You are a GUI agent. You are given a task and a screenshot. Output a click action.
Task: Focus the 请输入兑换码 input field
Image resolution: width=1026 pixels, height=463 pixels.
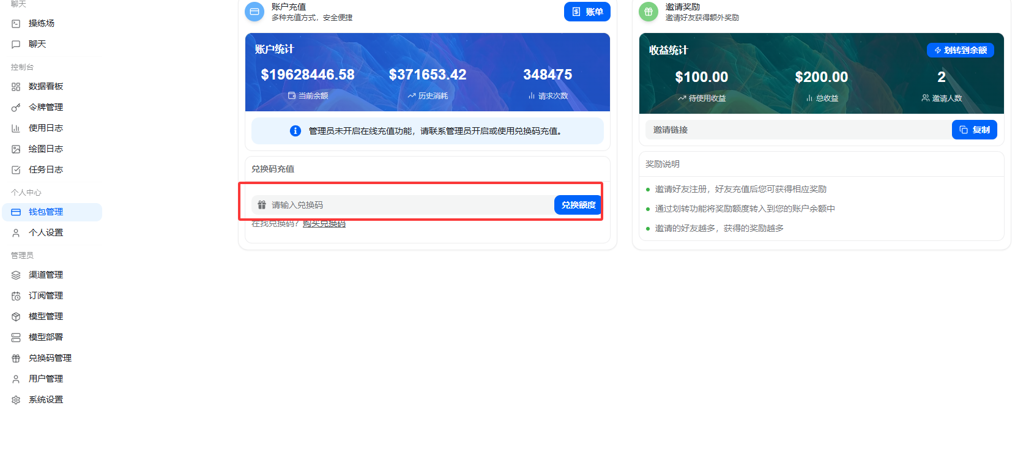pyautogui.click(x=404, y=205)
